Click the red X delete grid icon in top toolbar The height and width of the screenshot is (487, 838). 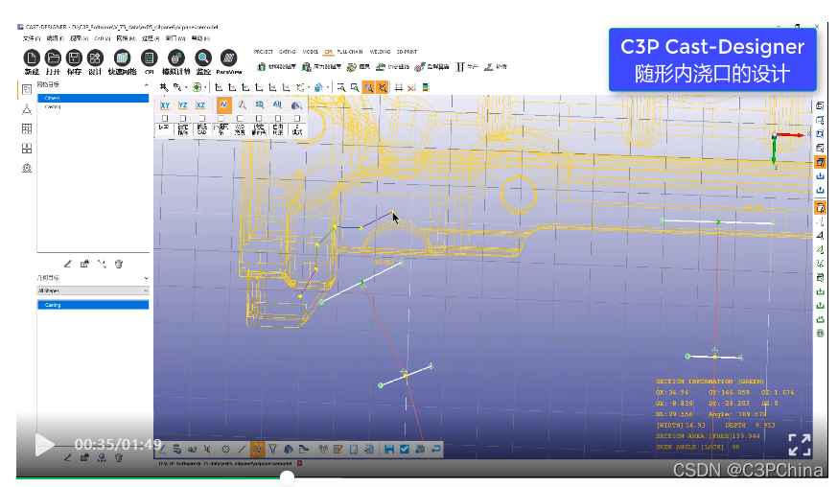tap(411, 87)
